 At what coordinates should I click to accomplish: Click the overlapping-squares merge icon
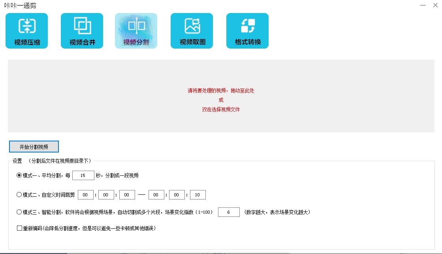click(81, 24)
